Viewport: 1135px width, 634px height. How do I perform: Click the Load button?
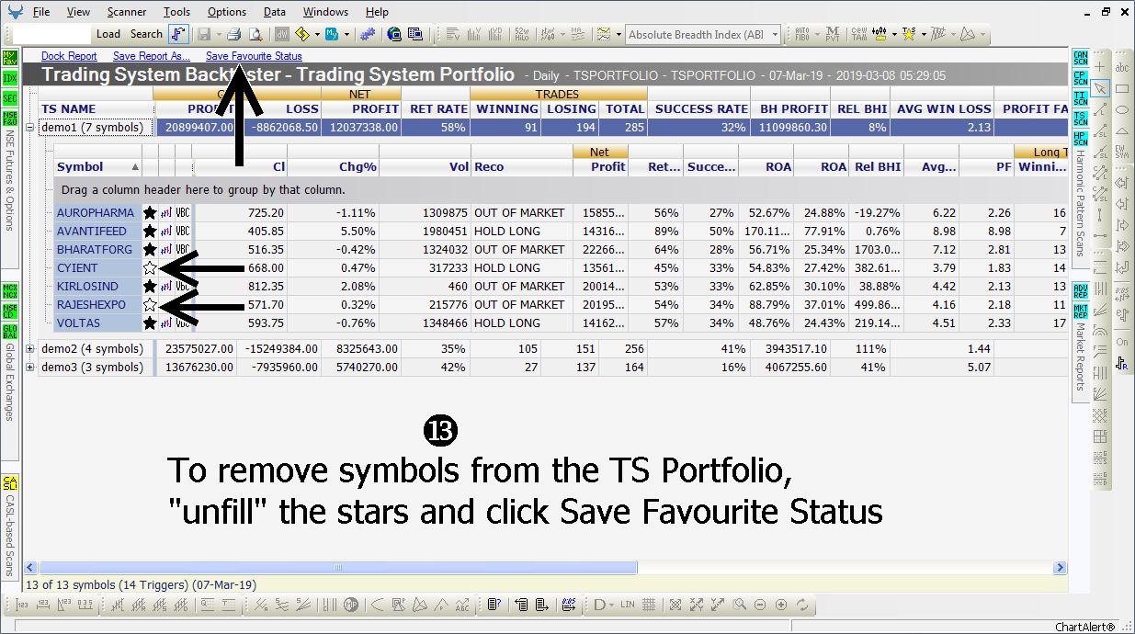(108, 34)
